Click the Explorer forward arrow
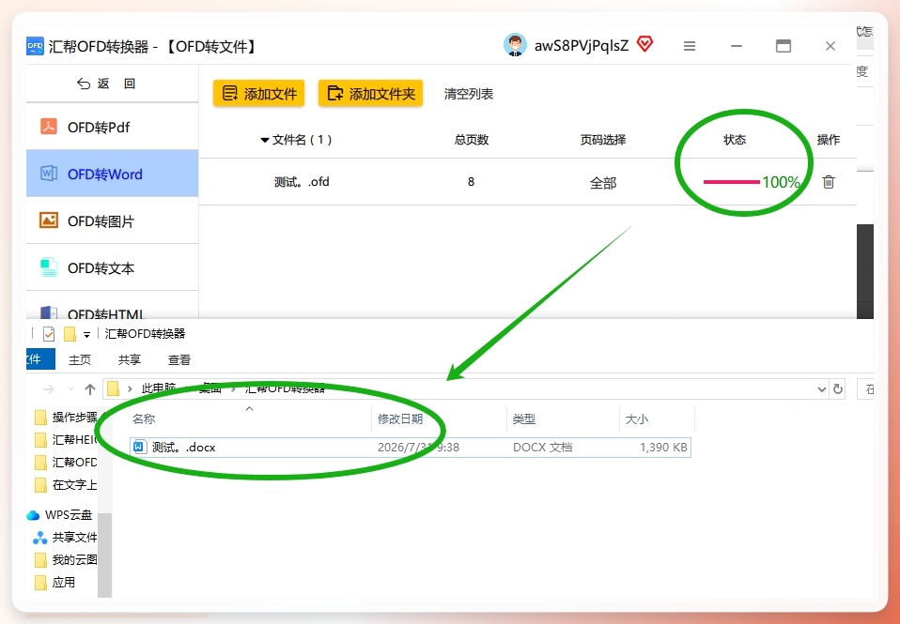Screen dimensions: 900x624 [49, 389]
